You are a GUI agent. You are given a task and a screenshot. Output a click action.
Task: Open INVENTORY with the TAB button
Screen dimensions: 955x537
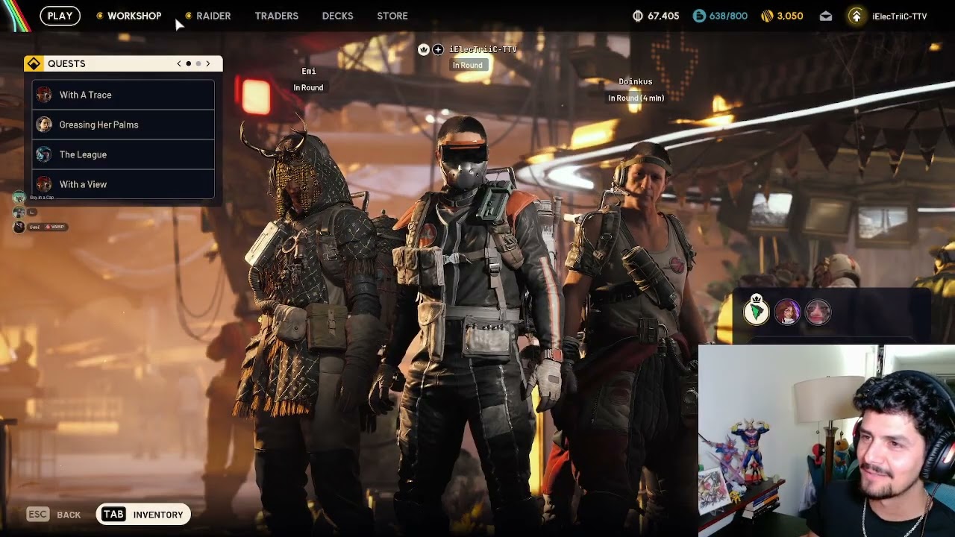[x=143, y=515]
